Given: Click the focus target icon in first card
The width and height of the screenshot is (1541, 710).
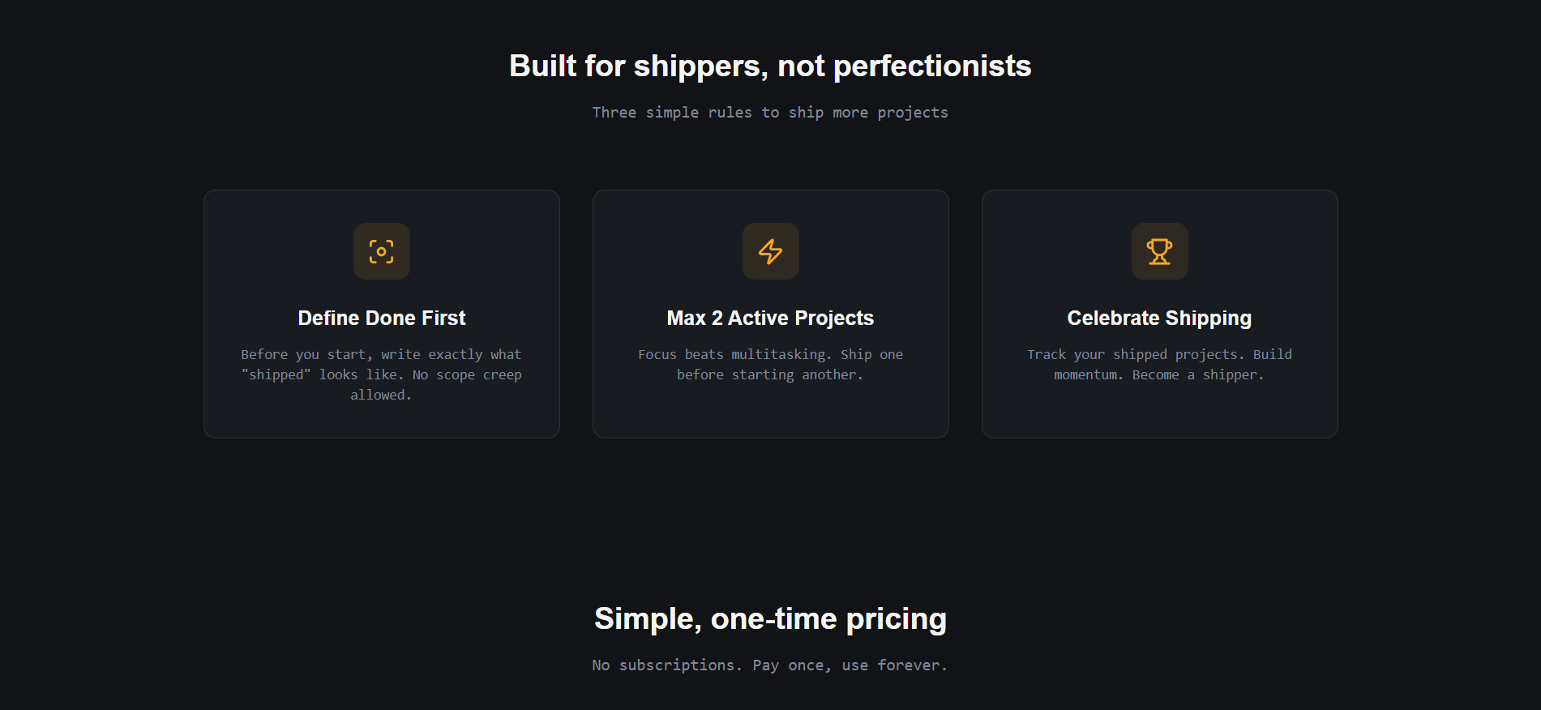Looking at the screenshot, I should [x=381, y=251].
